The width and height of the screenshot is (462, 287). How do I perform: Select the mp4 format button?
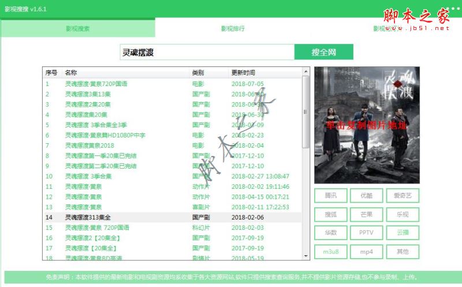[x=367, y=252]
